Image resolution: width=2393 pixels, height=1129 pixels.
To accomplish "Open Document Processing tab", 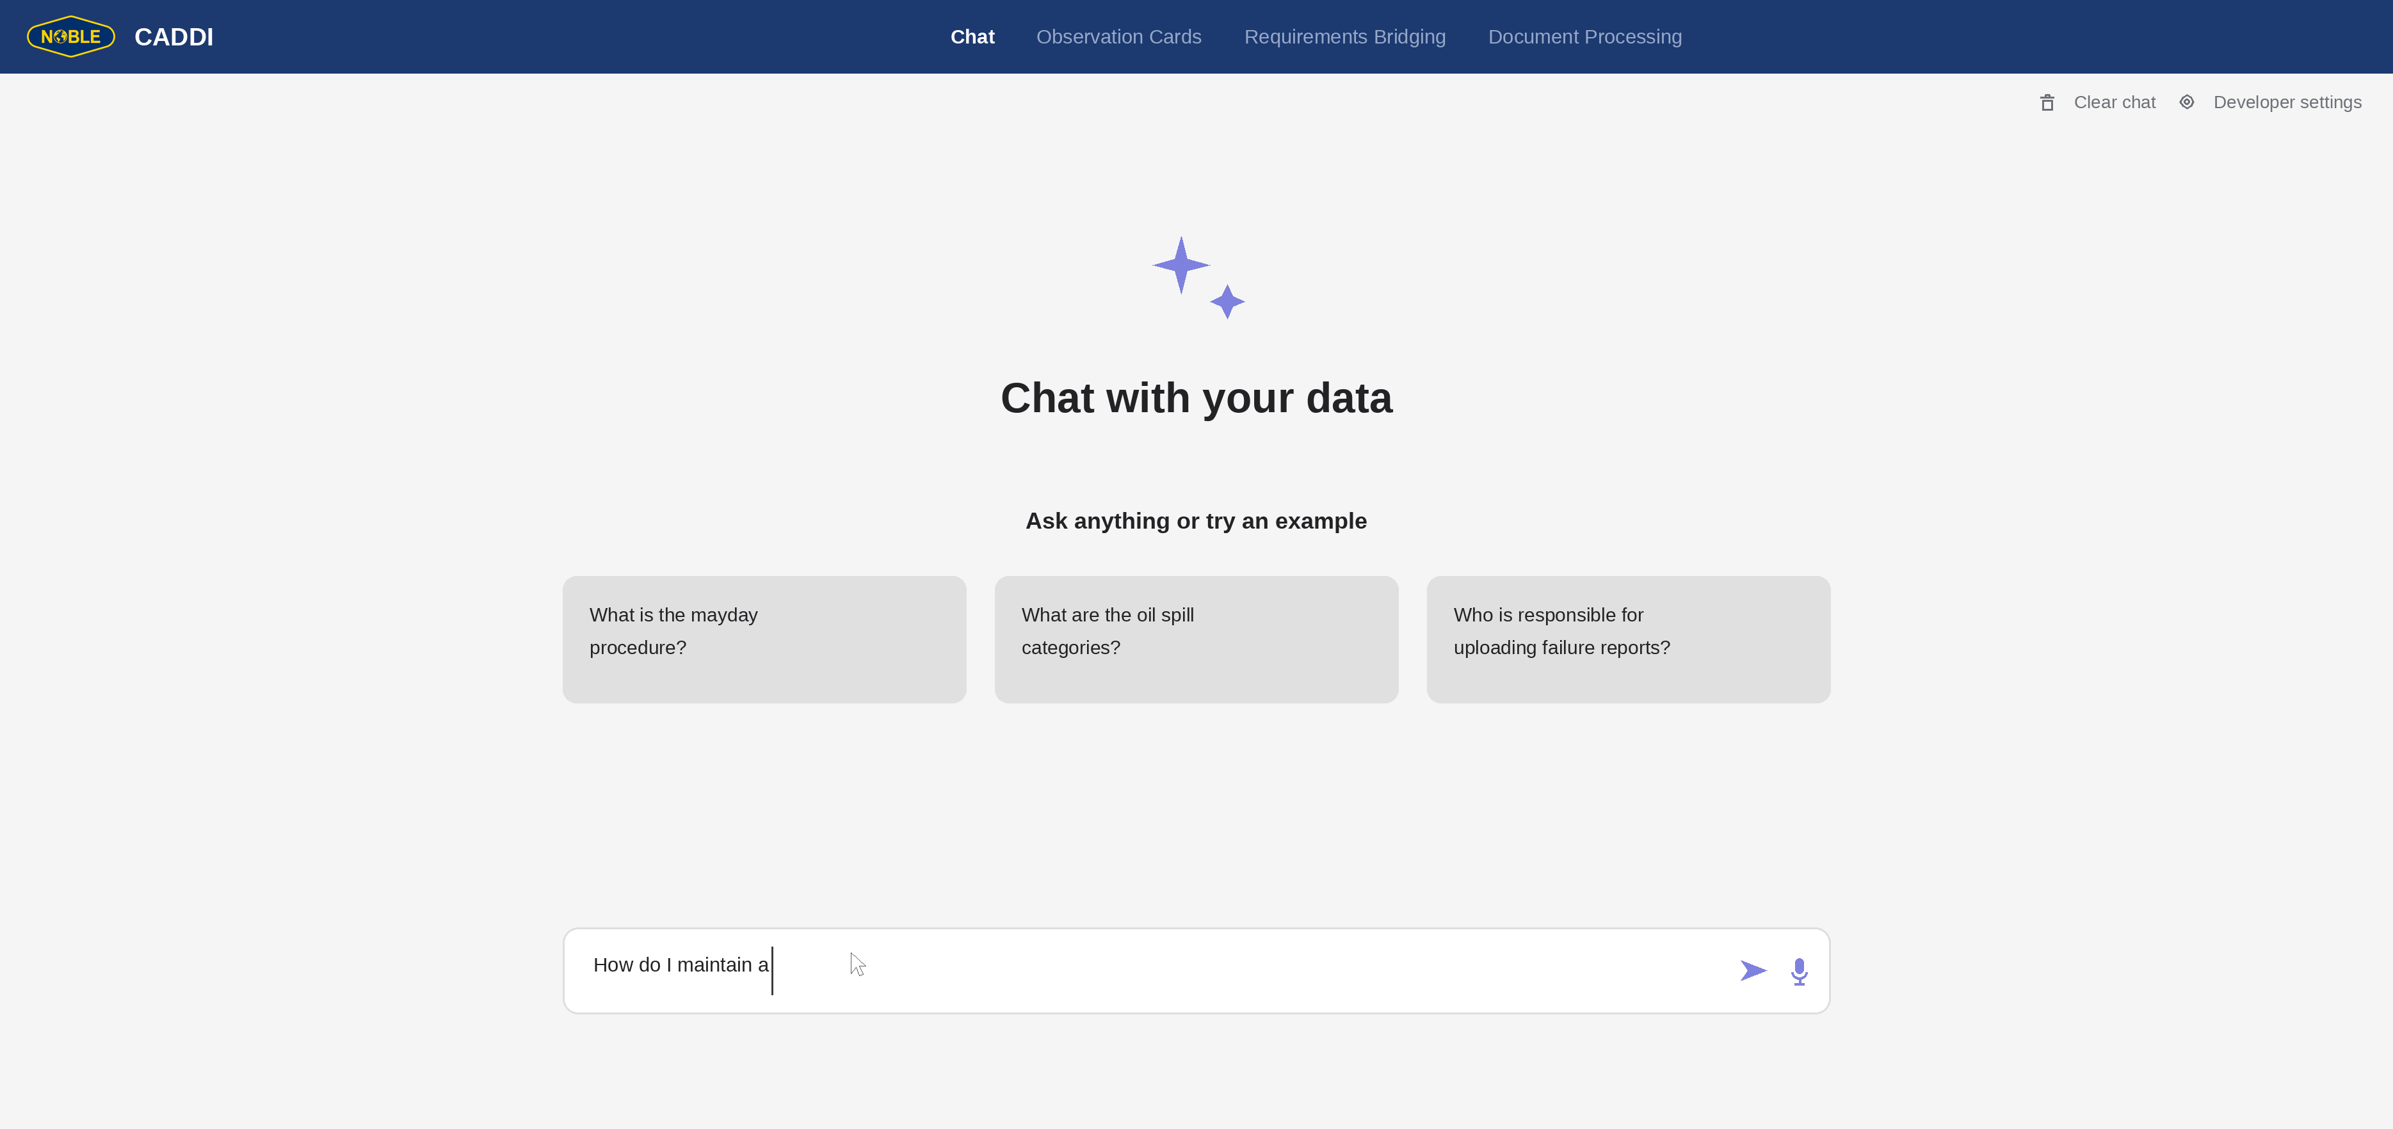I will (1585, 37).
